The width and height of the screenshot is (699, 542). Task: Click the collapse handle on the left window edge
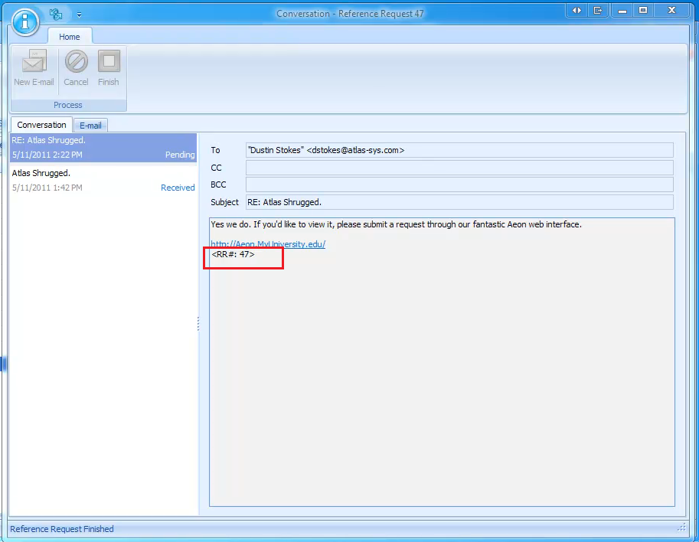[3, 364]
